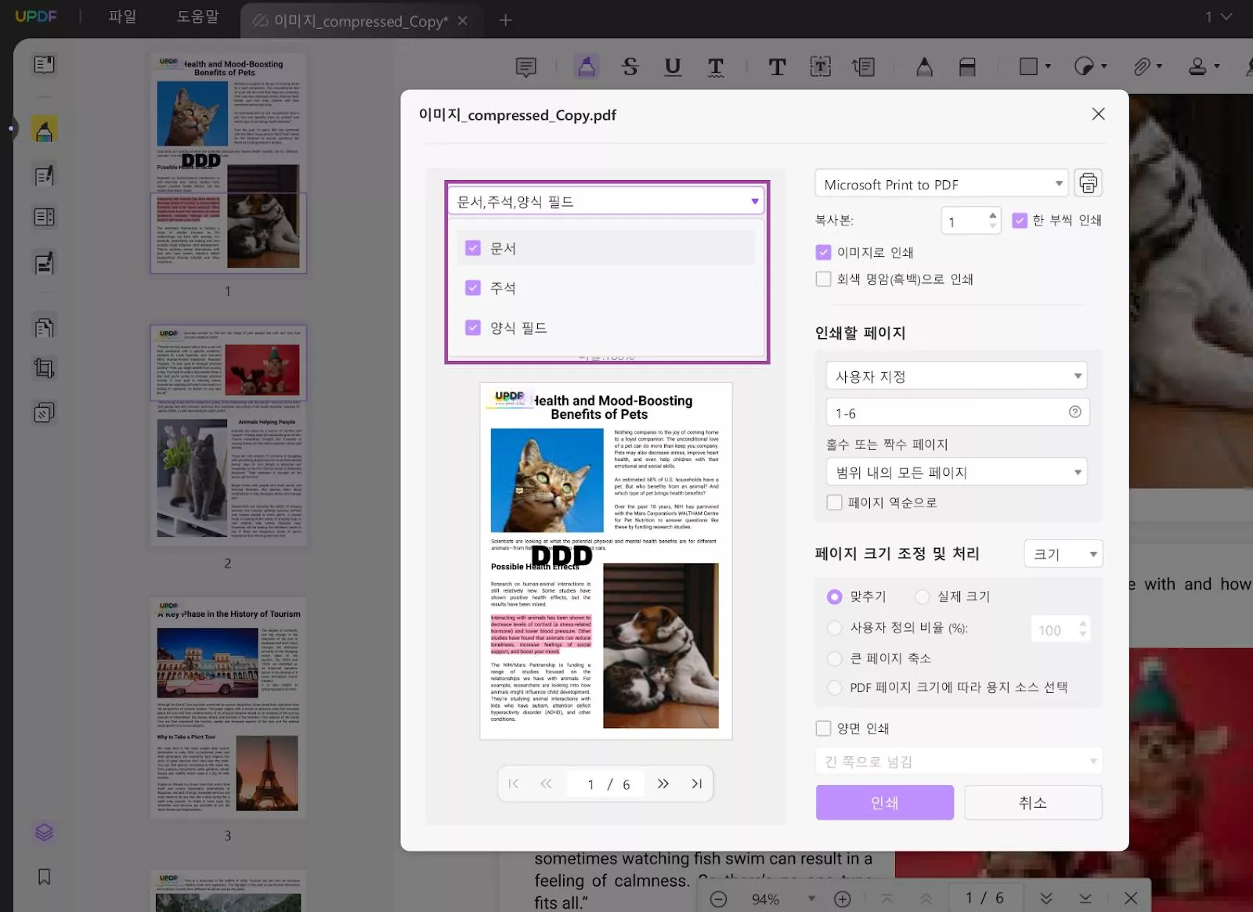Viewport: 1253px width, 912px height.
Task: Select the underline annotation tool
Action: [x=672, y=67]
